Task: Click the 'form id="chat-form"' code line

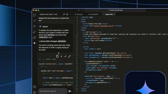Action: pos(91,36)
